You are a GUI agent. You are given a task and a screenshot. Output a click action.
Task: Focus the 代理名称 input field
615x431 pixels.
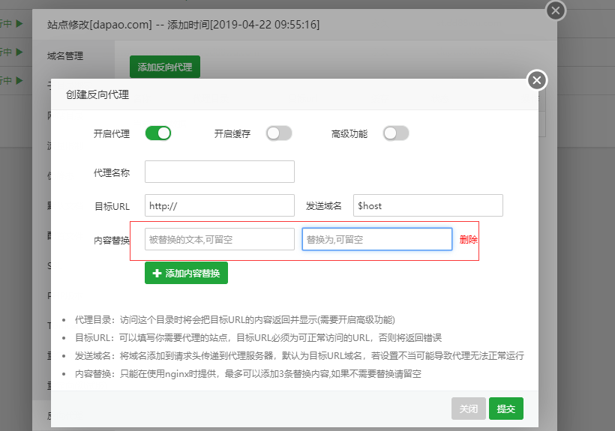220,172
